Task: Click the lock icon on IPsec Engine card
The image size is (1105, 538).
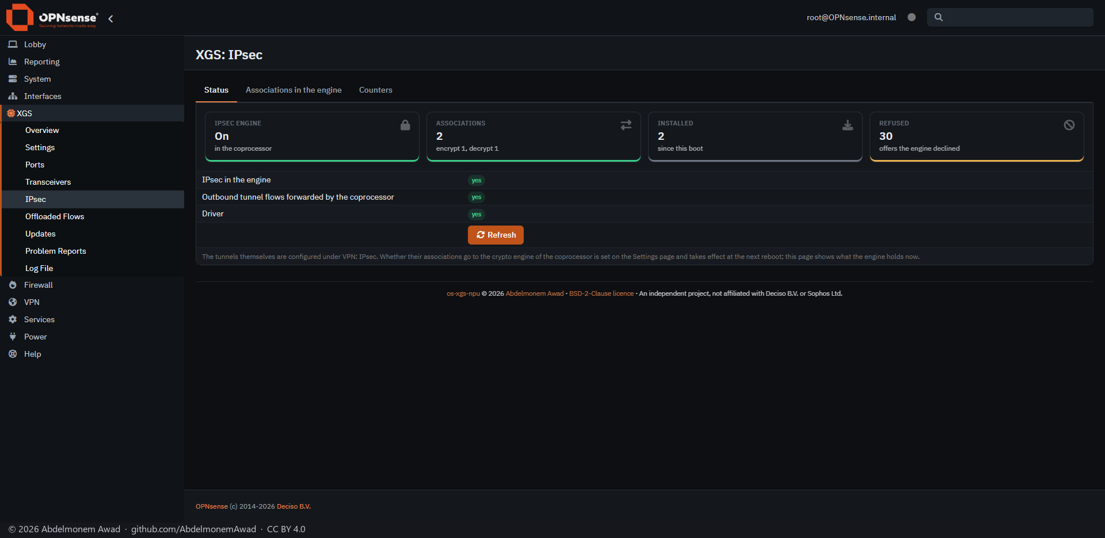Action: 405,125
